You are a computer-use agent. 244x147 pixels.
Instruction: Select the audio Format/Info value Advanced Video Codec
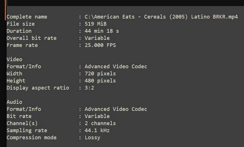tap(116, 109)
